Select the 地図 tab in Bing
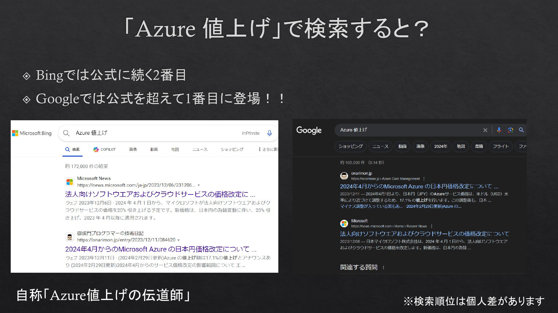Viewport: 558px width, 313px height. pos(175,150)
